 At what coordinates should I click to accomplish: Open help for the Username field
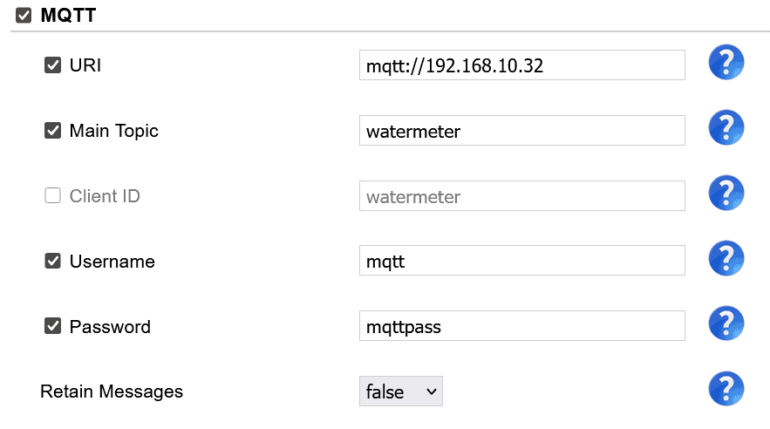726,258
